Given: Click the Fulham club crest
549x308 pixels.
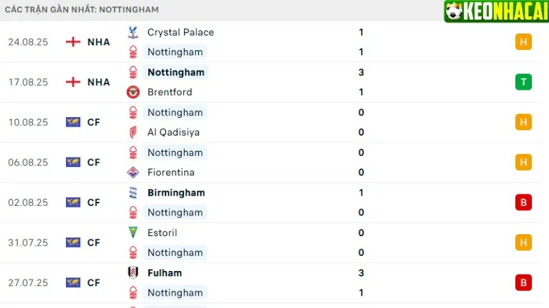Looking at the screenshot, I should click(132, 273).
